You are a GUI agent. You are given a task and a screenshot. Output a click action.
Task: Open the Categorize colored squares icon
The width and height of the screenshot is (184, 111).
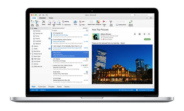98,22
